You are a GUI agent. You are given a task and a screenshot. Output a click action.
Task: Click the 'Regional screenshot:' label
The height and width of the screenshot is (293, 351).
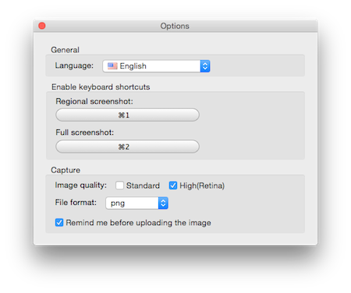click(94, 101)
